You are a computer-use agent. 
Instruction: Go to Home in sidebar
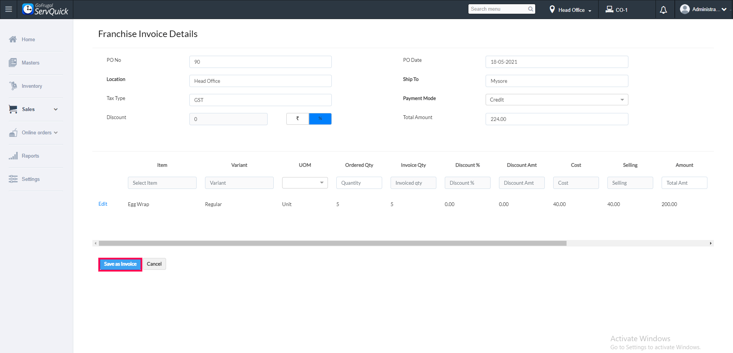(28, 39)
